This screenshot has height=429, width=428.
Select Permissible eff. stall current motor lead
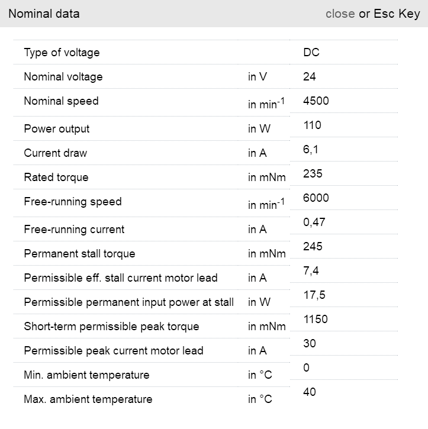click(120, 278)
